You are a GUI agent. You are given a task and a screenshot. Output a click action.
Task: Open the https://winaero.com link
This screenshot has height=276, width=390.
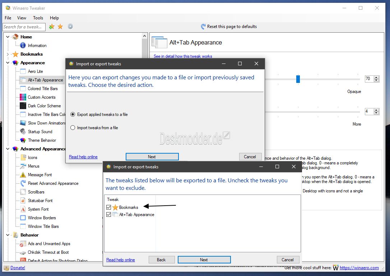359,268
